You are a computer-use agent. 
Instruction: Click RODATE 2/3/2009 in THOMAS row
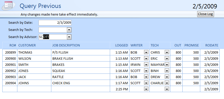pos(210,53)
